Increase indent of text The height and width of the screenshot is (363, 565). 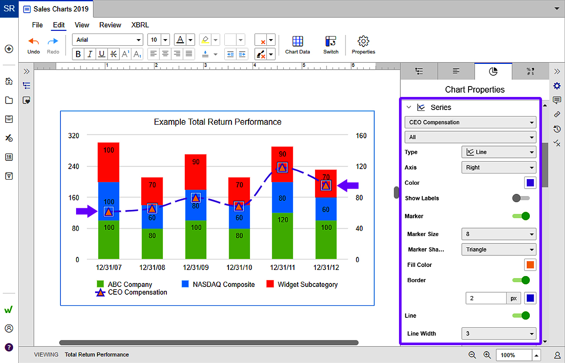coord(242,54)
